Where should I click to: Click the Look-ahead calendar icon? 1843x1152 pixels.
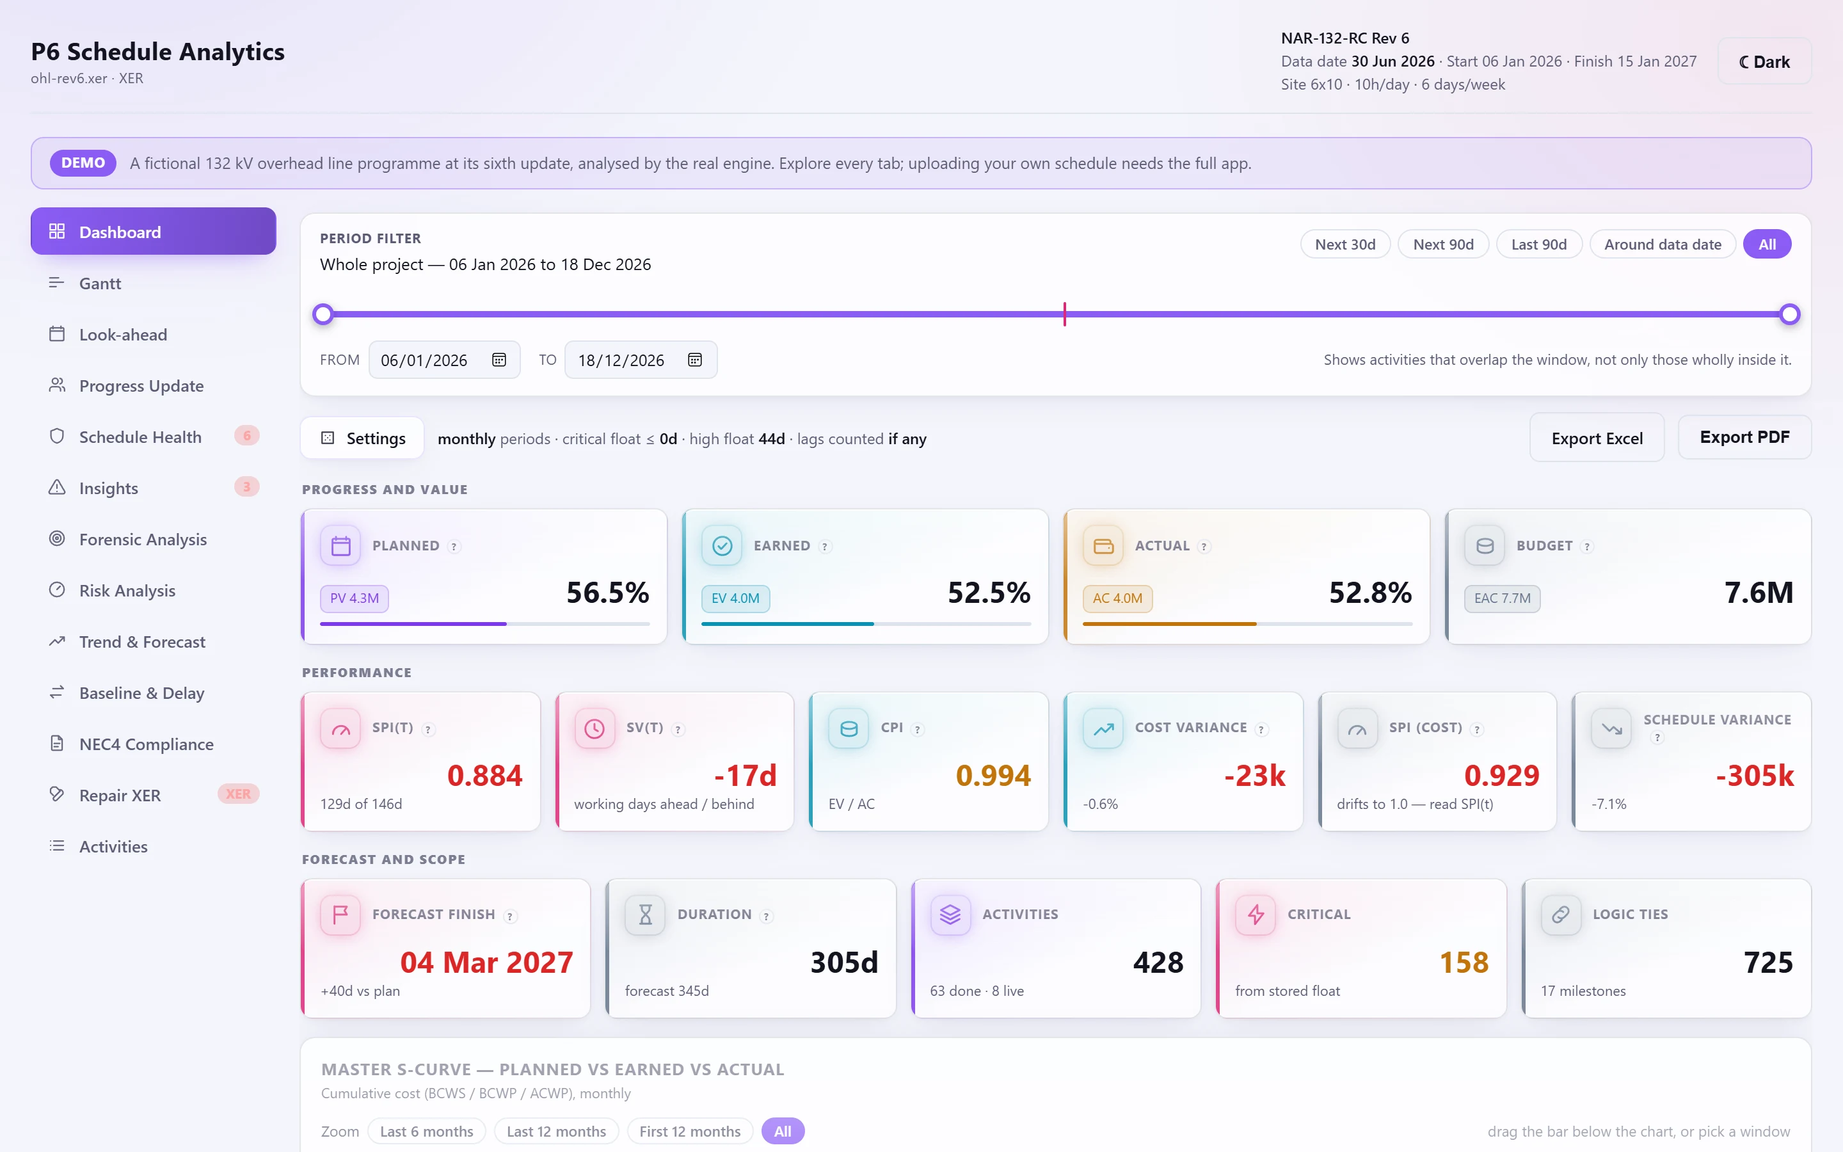[56, 333]
